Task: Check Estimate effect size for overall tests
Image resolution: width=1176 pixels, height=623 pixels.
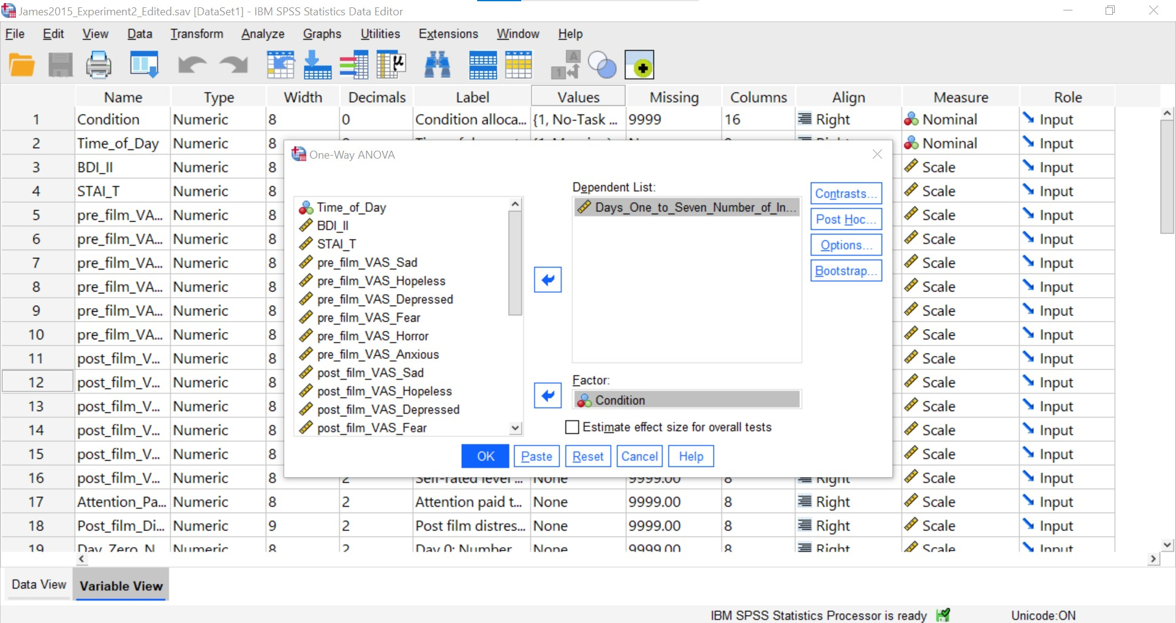Action: click(x=572, y=427)
